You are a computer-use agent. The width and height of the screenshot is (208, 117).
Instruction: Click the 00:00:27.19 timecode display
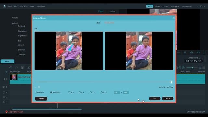click(x=194, y=61)
